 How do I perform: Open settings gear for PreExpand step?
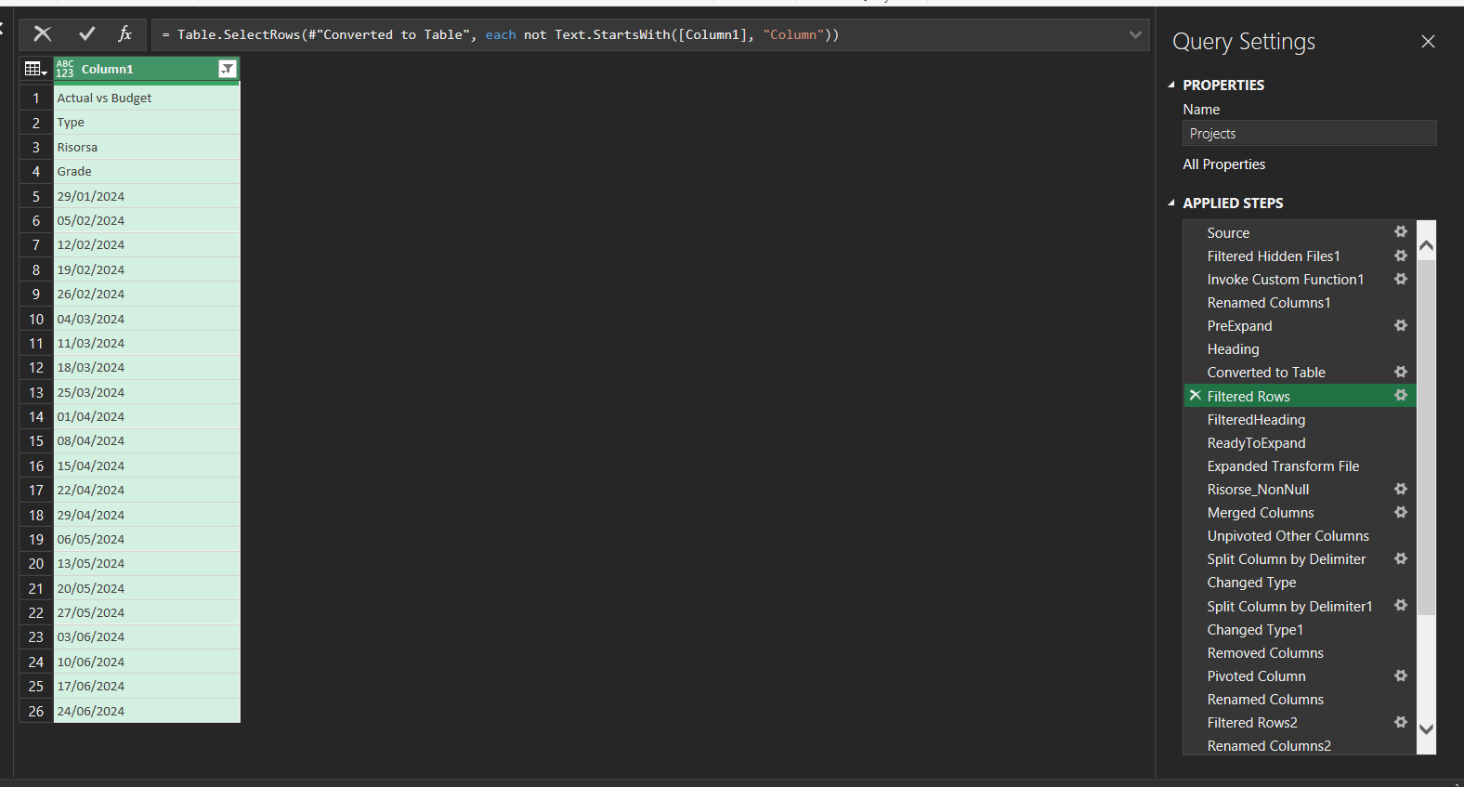coord(1401,325)
